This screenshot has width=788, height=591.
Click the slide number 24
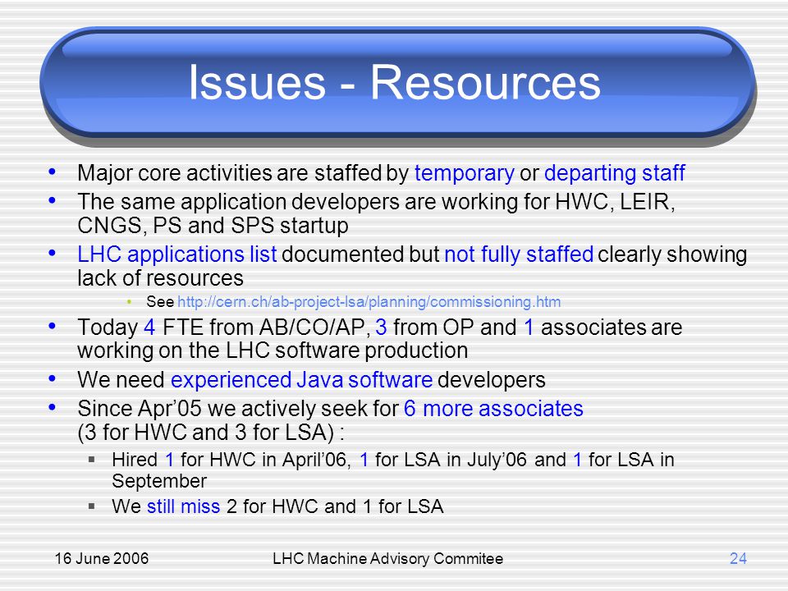[x=738, y=559]
